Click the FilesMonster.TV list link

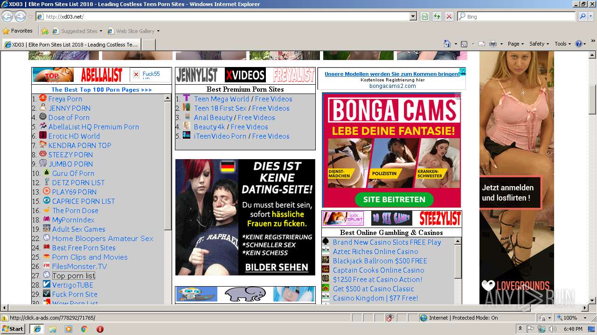[79, 266]
